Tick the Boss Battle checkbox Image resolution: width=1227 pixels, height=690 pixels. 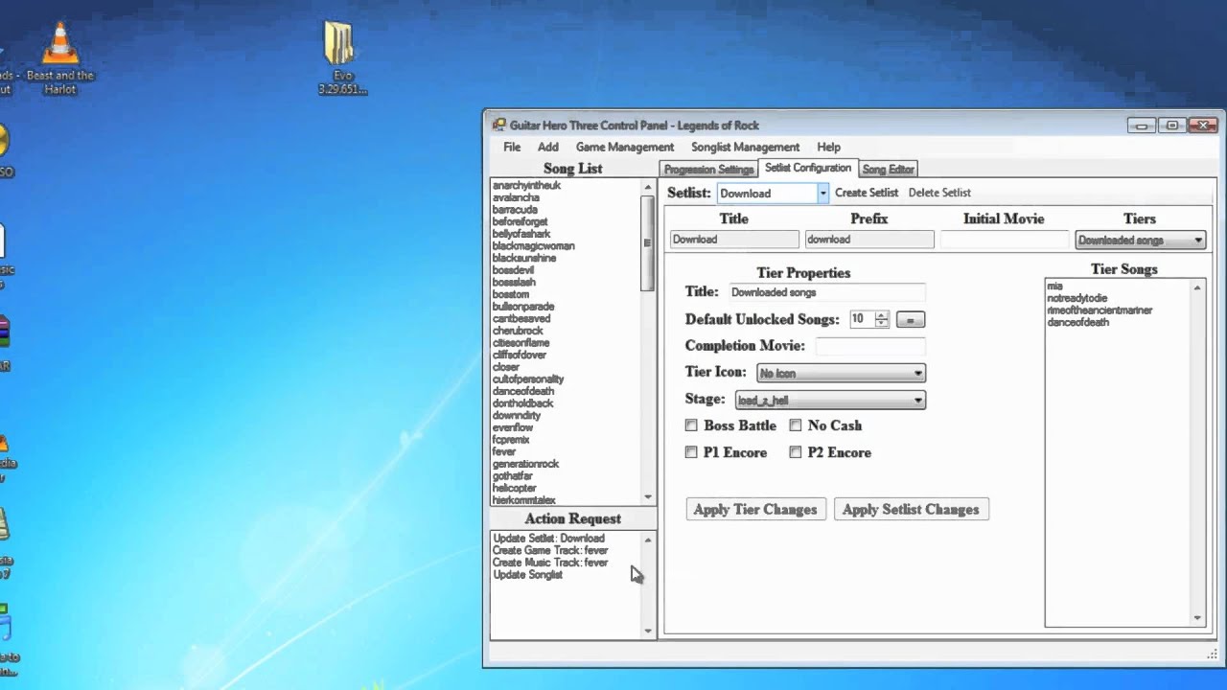click(x=691, y=425)
